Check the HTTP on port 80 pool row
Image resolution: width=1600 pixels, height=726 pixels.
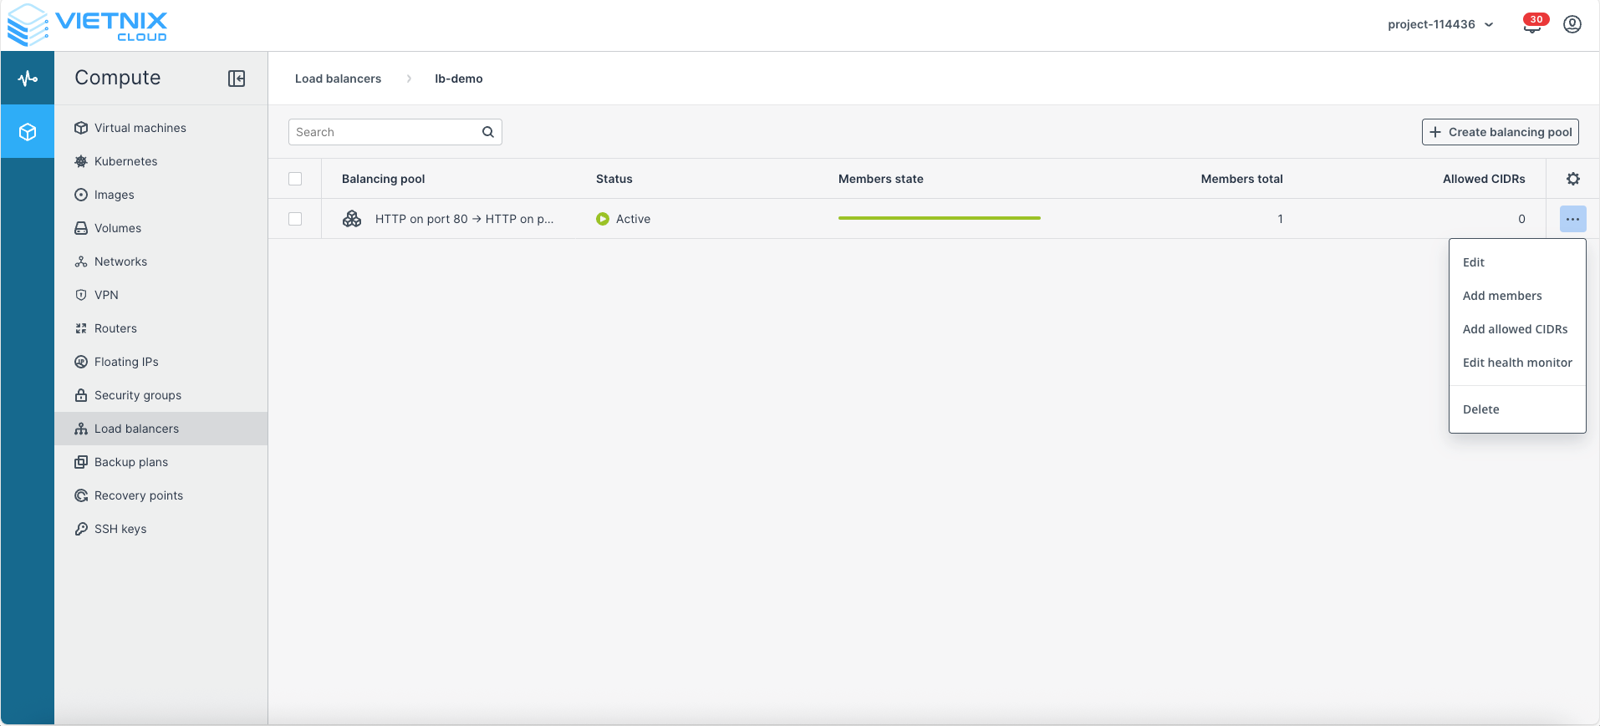[295, 219]
